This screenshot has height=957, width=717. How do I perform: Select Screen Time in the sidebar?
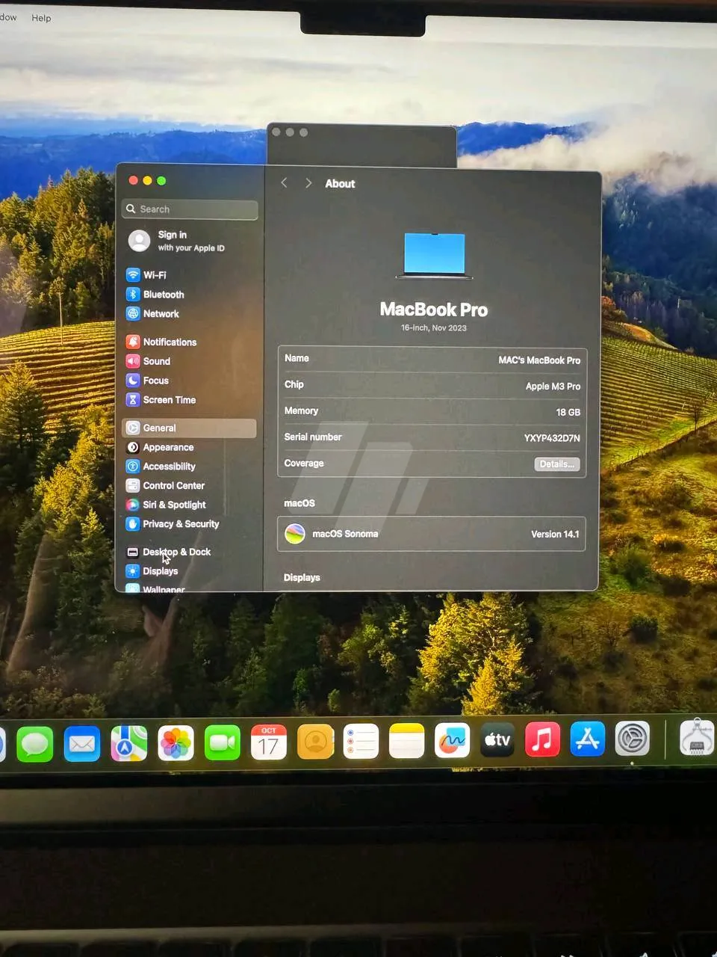[161, 400]
